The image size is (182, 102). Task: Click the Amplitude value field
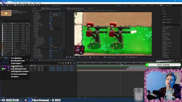(x=51, y=17)
